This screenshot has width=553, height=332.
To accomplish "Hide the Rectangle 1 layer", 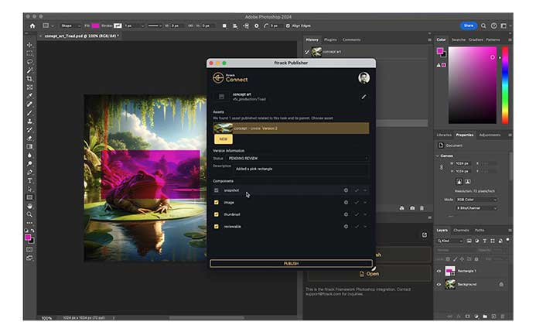I will tap(439, 272).
